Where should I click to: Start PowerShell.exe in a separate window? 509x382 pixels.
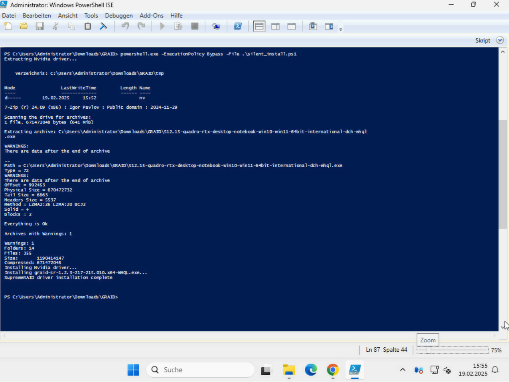tap(238, 26)
